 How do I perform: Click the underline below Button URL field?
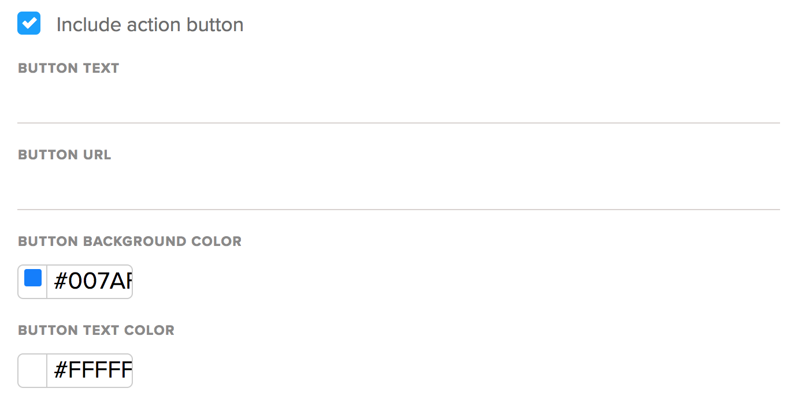(399, 209)
